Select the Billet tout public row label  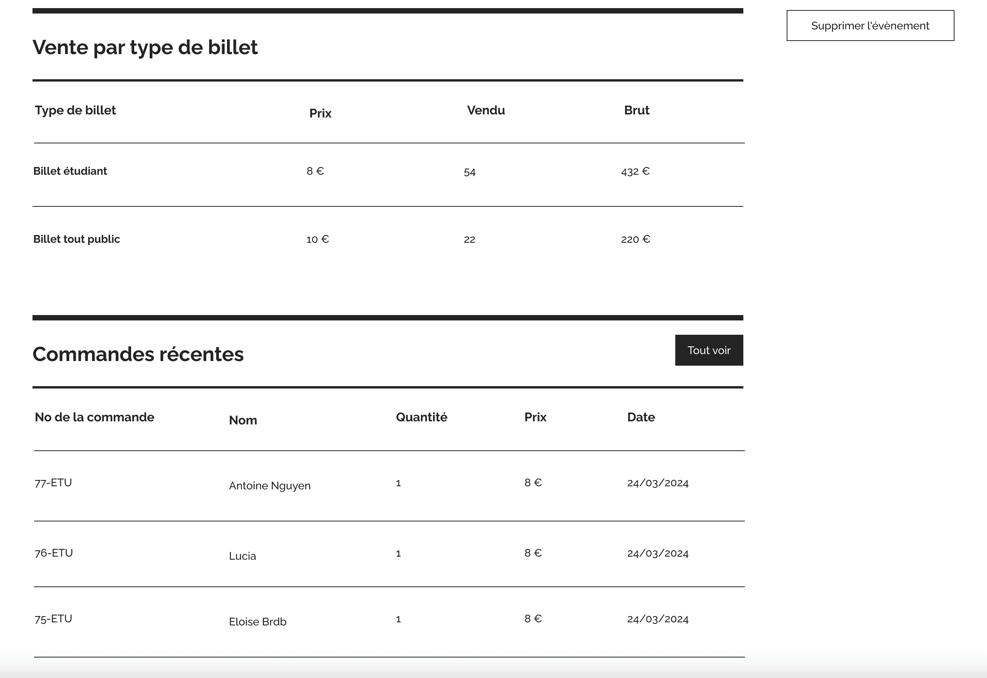point(77,239)
